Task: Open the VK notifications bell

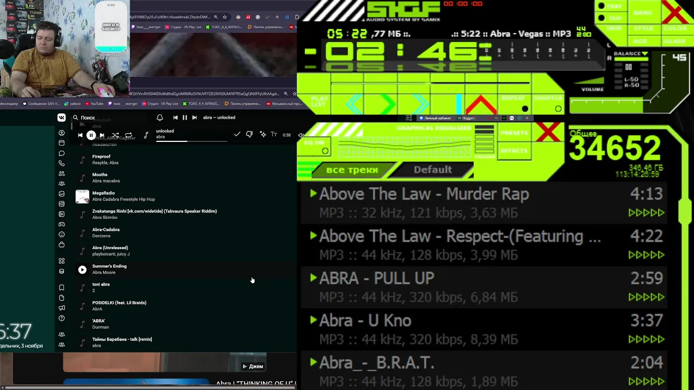Action: pyautogui.click(x=159, y=118)
